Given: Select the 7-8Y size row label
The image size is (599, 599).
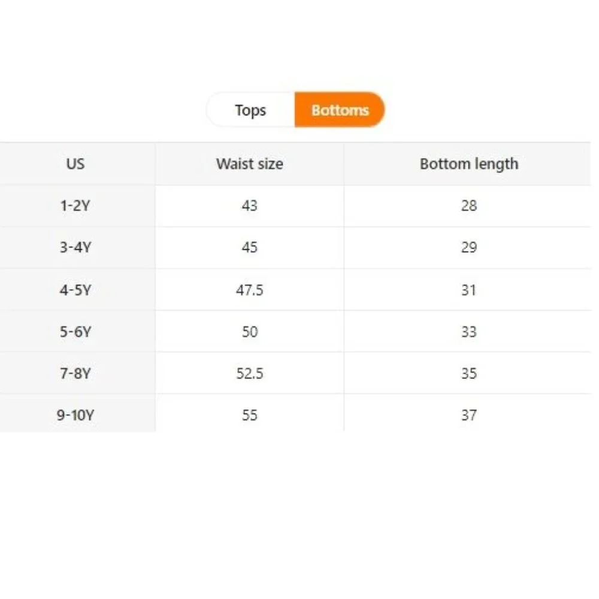Looking at the screenshot, I should pos(75,373).
